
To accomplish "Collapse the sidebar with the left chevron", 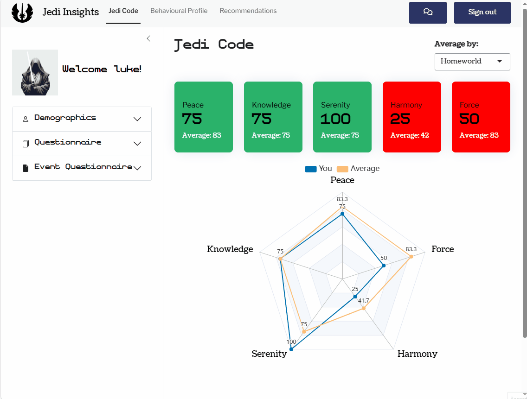I will 148,38.
